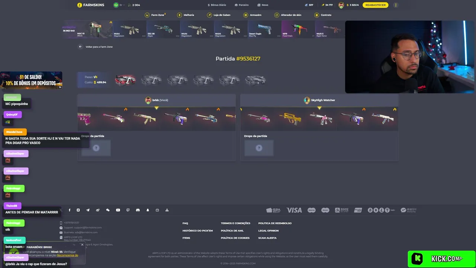The width and height of the screenshot is (476, 268).
Task: Click the user avatar in header
Action: coord(341,5)
